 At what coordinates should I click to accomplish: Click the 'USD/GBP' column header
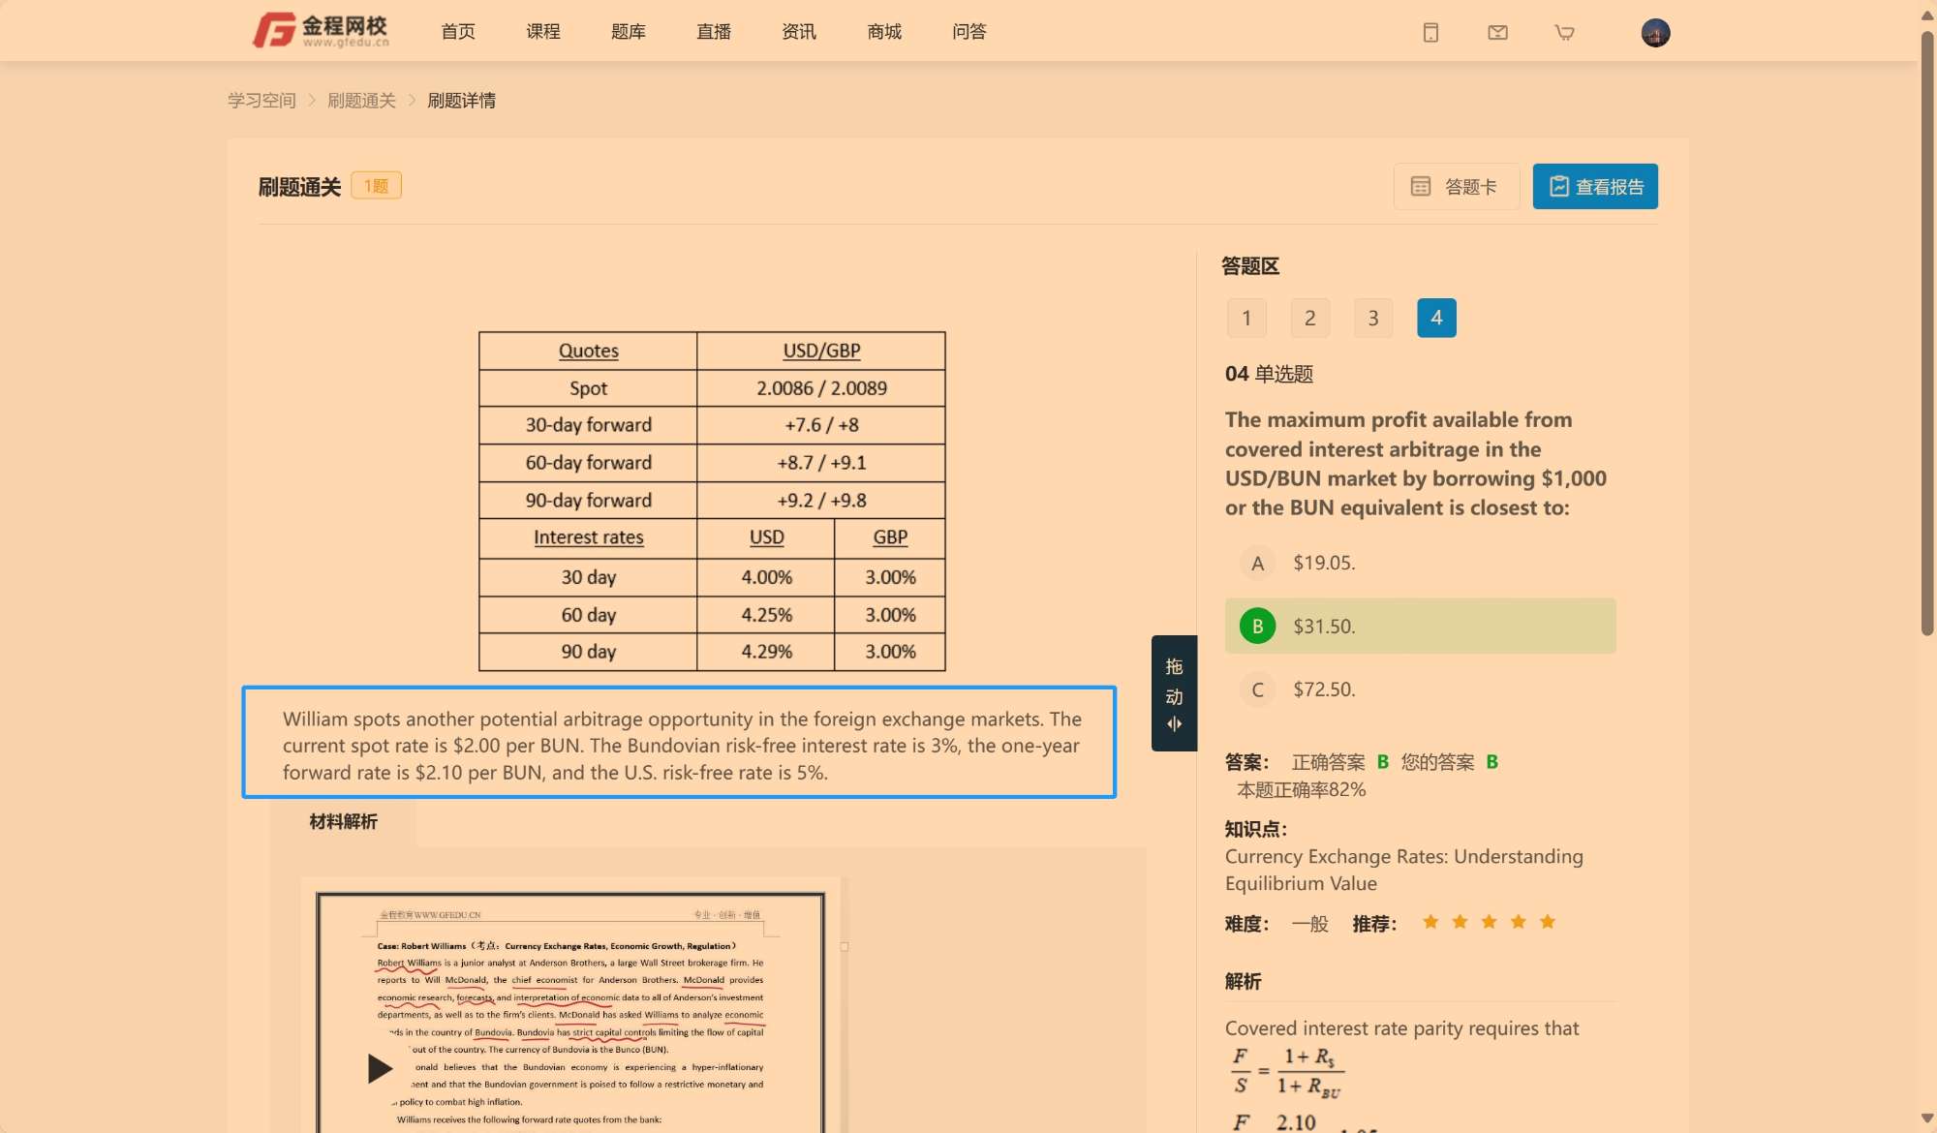point(821,351)
